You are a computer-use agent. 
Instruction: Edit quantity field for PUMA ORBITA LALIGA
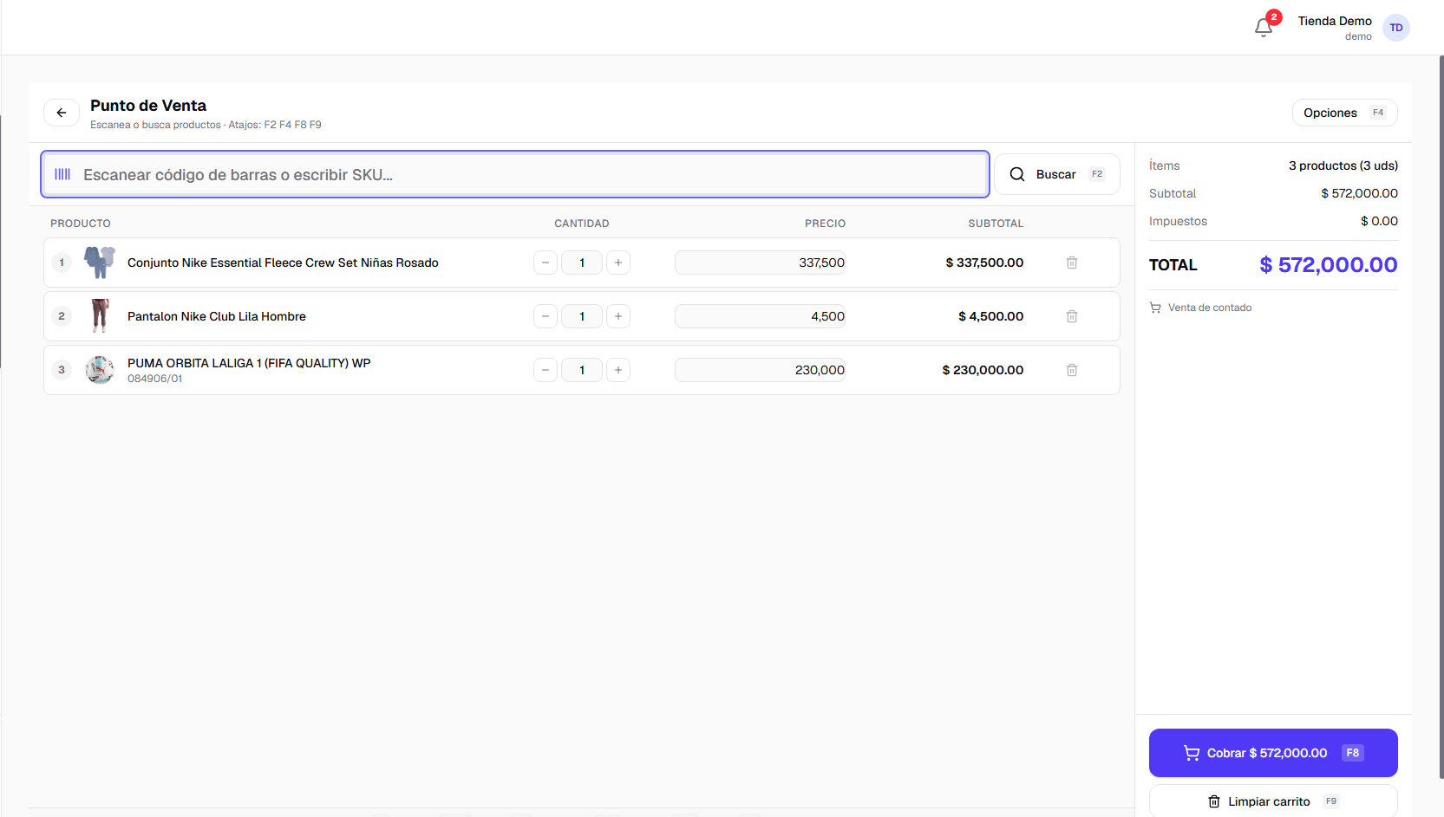click(x=582, y=370)
